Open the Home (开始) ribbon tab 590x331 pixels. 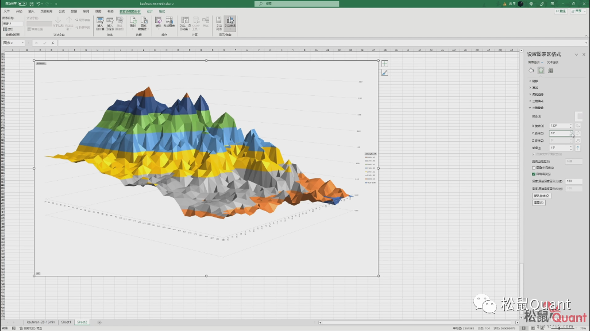pos(19,11)
